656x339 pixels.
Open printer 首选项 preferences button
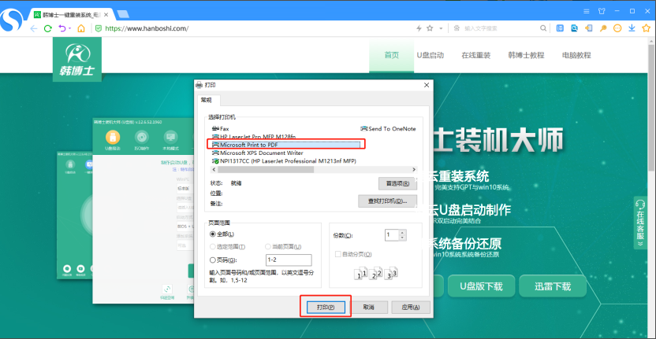[397, 183]
